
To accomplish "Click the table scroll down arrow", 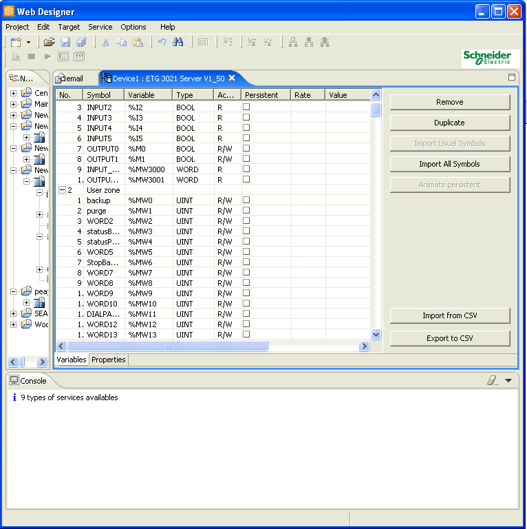I will [x=376, y=334].
